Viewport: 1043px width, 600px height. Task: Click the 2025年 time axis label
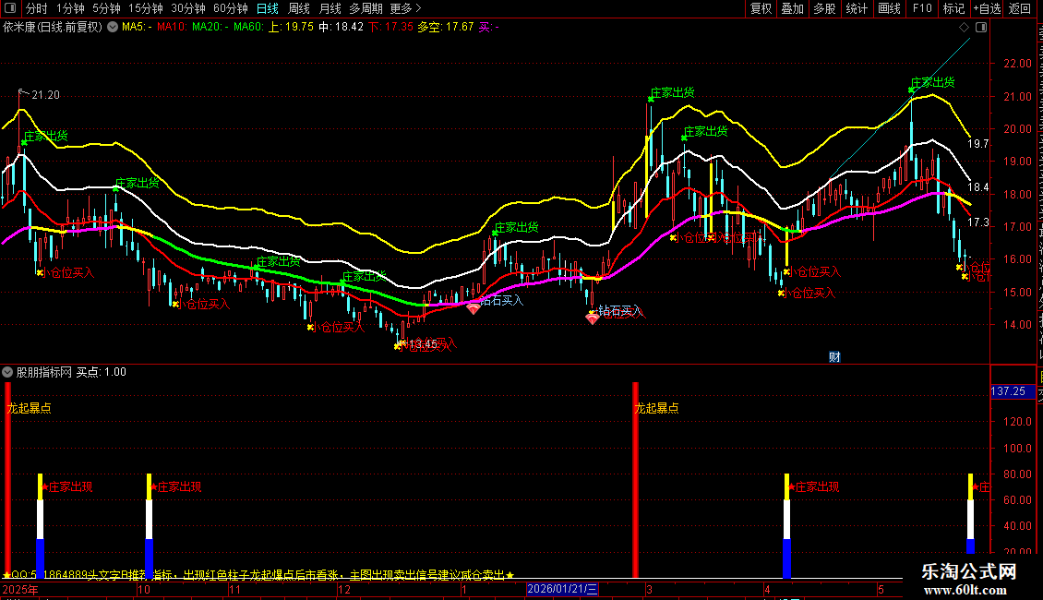(20, 589)
